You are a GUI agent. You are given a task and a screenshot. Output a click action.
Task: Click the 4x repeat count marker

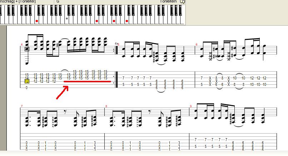tap(116, 43)
